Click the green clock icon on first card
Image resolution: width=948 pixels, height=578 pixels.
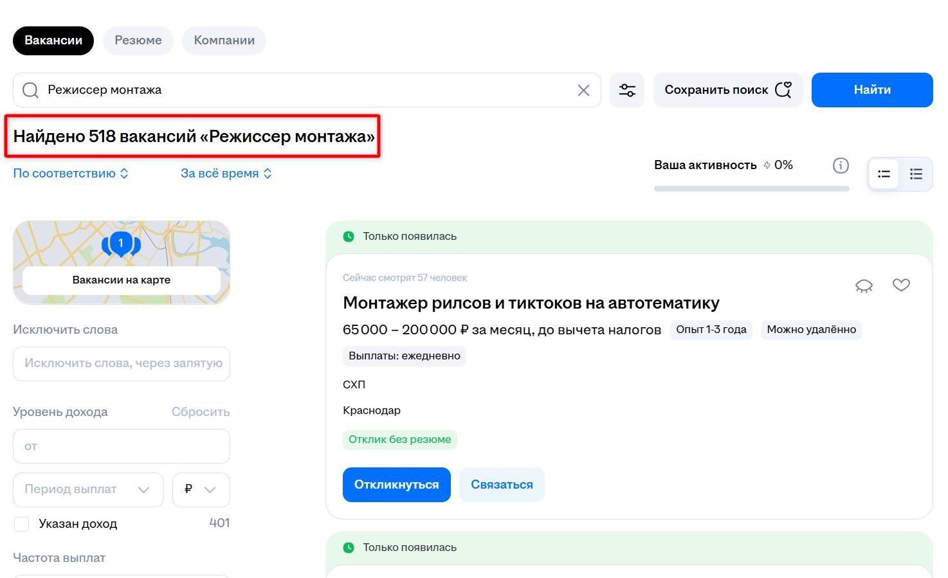[349, 236]
